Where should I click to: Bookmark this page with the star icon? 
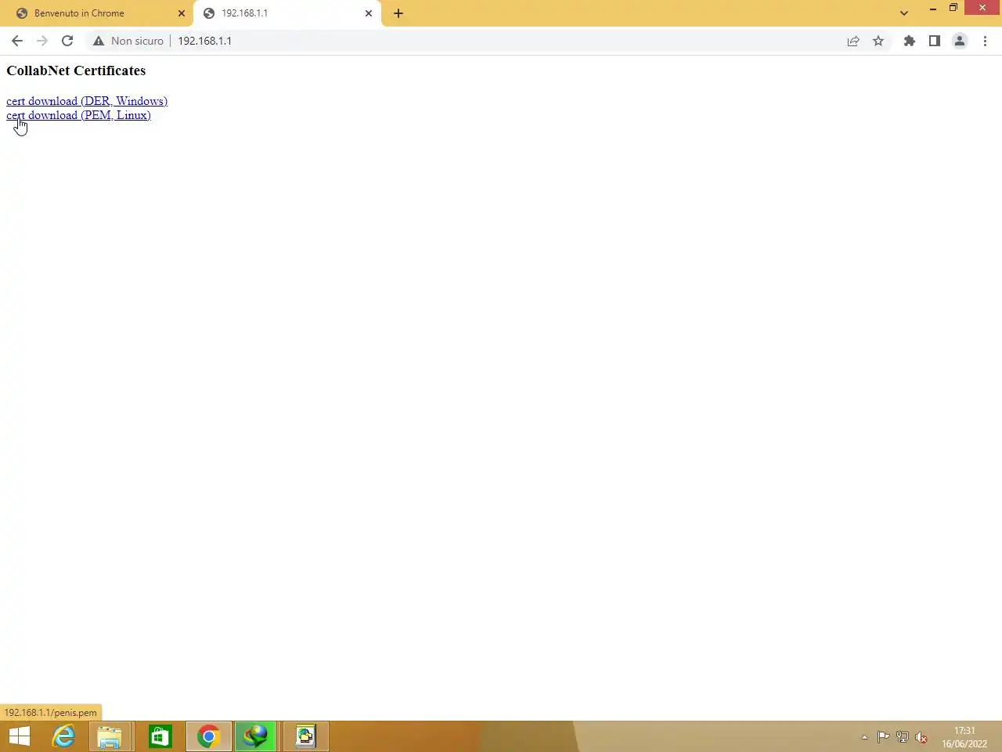click(x=878, y=41)
